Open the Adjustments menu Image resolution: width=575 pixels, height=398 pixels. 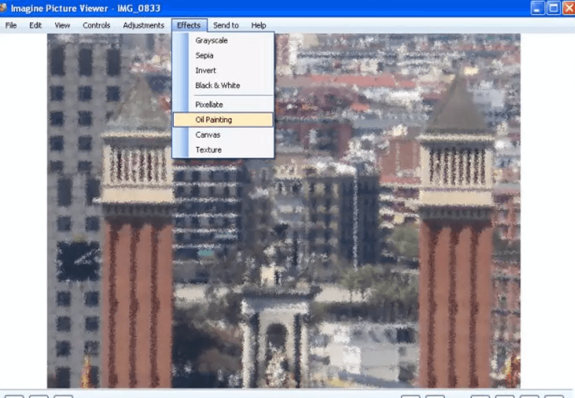[x=143, y=25]
